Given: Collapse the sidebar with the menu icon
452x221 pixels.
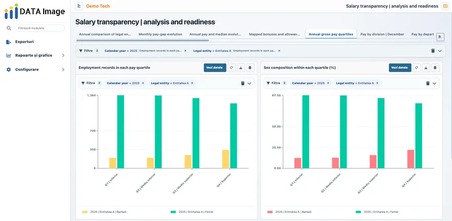Looking at the screenshot, I should (79, 6).
